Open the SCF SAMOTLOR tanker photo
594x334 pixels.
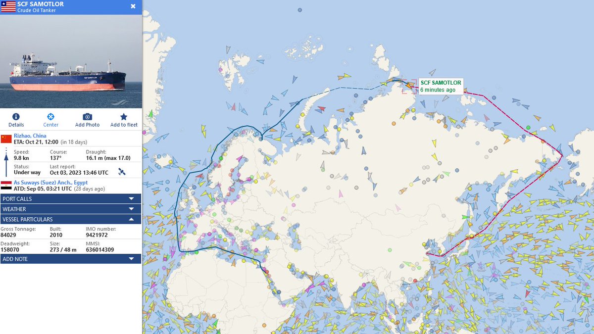coord(71,61)
